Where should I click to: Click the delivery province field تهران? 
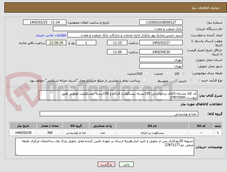tap(161, 60)
